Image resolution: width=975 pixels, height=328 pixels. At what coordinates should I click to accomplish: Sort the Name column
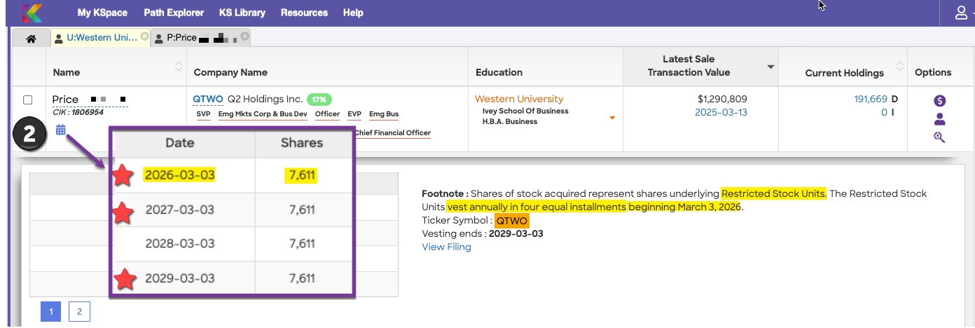click(x=179, y=67)
